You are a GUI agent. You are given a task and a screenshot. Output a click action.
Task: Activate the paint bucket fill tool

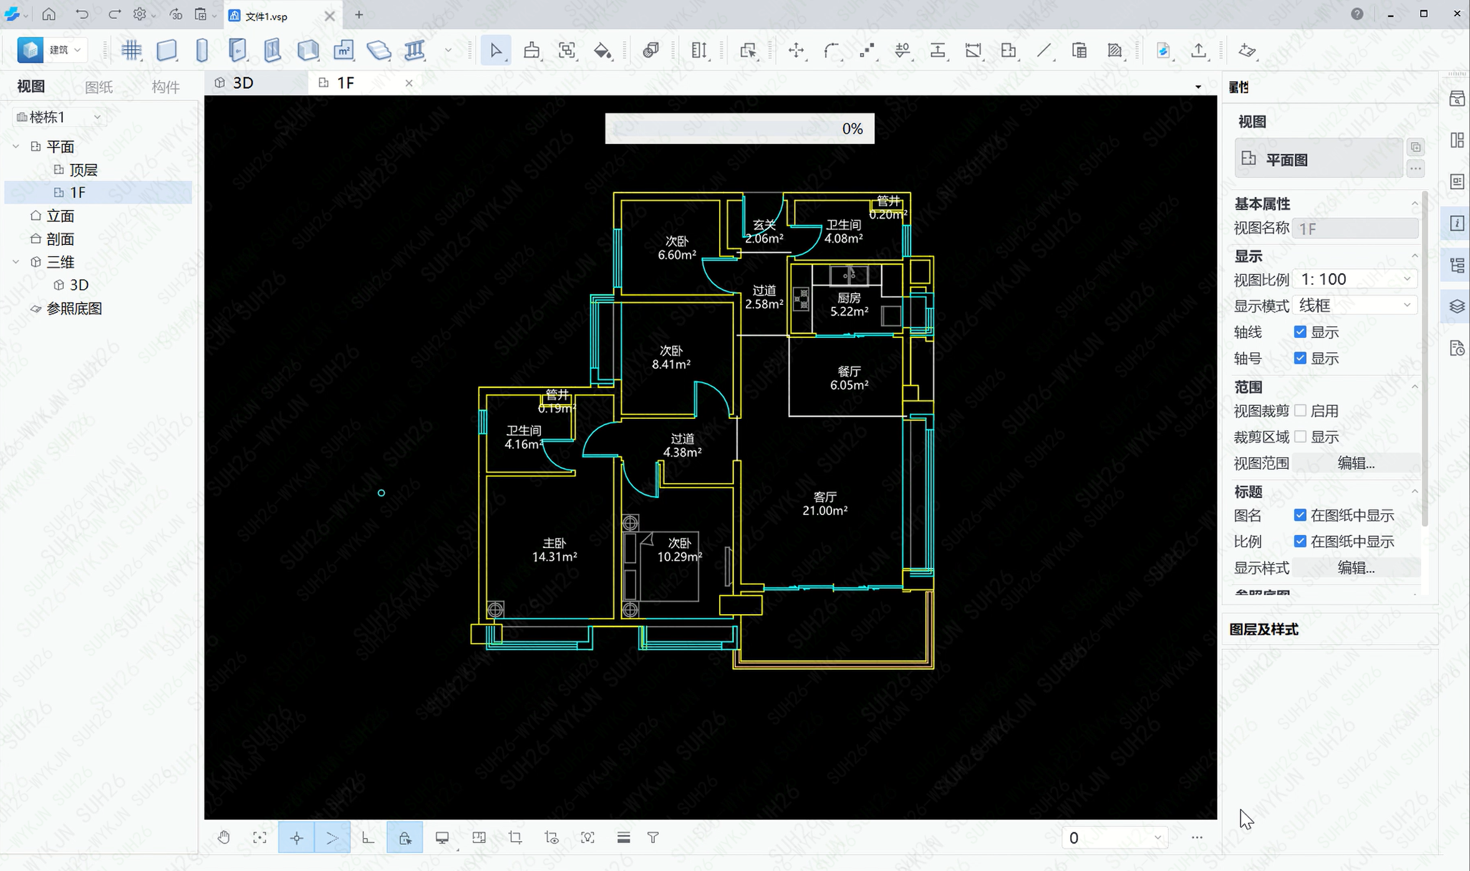tap(602, 51)
